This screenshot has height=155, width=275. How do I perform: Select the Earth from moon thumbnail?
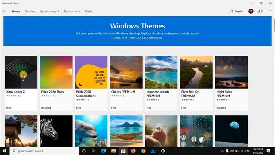pos(231,131)
